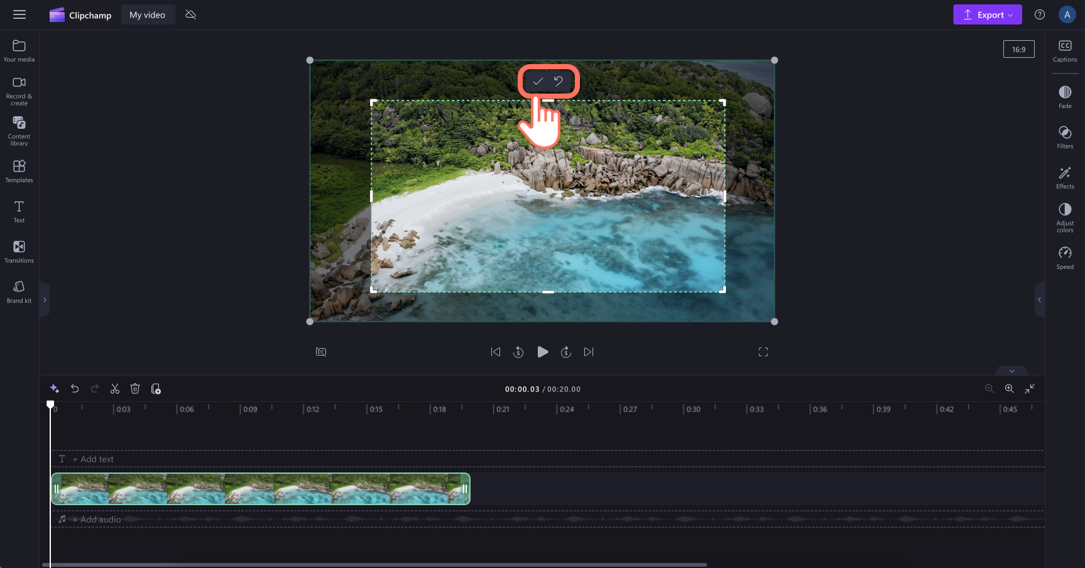Click the top-left crop corner handle
The height and width of the screenshot is (568, 1085).
(x=373, y=102)
